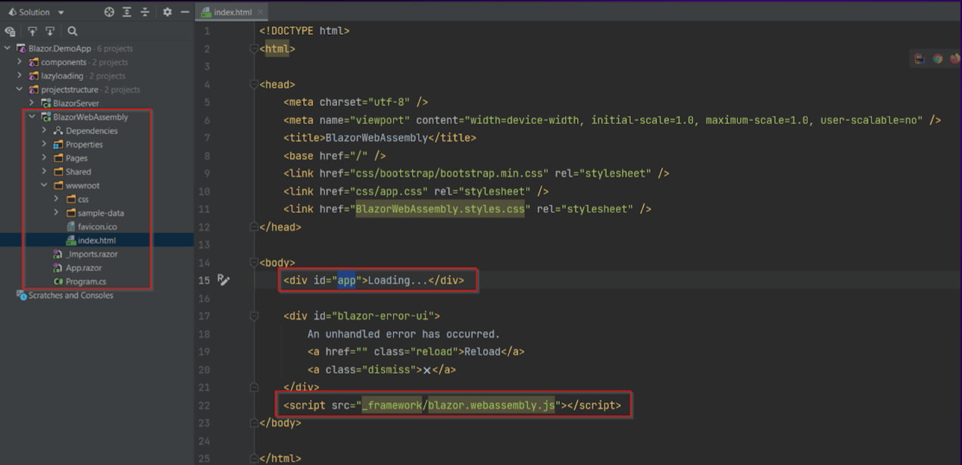Open the Solution panel gear settings

(167, 12)
